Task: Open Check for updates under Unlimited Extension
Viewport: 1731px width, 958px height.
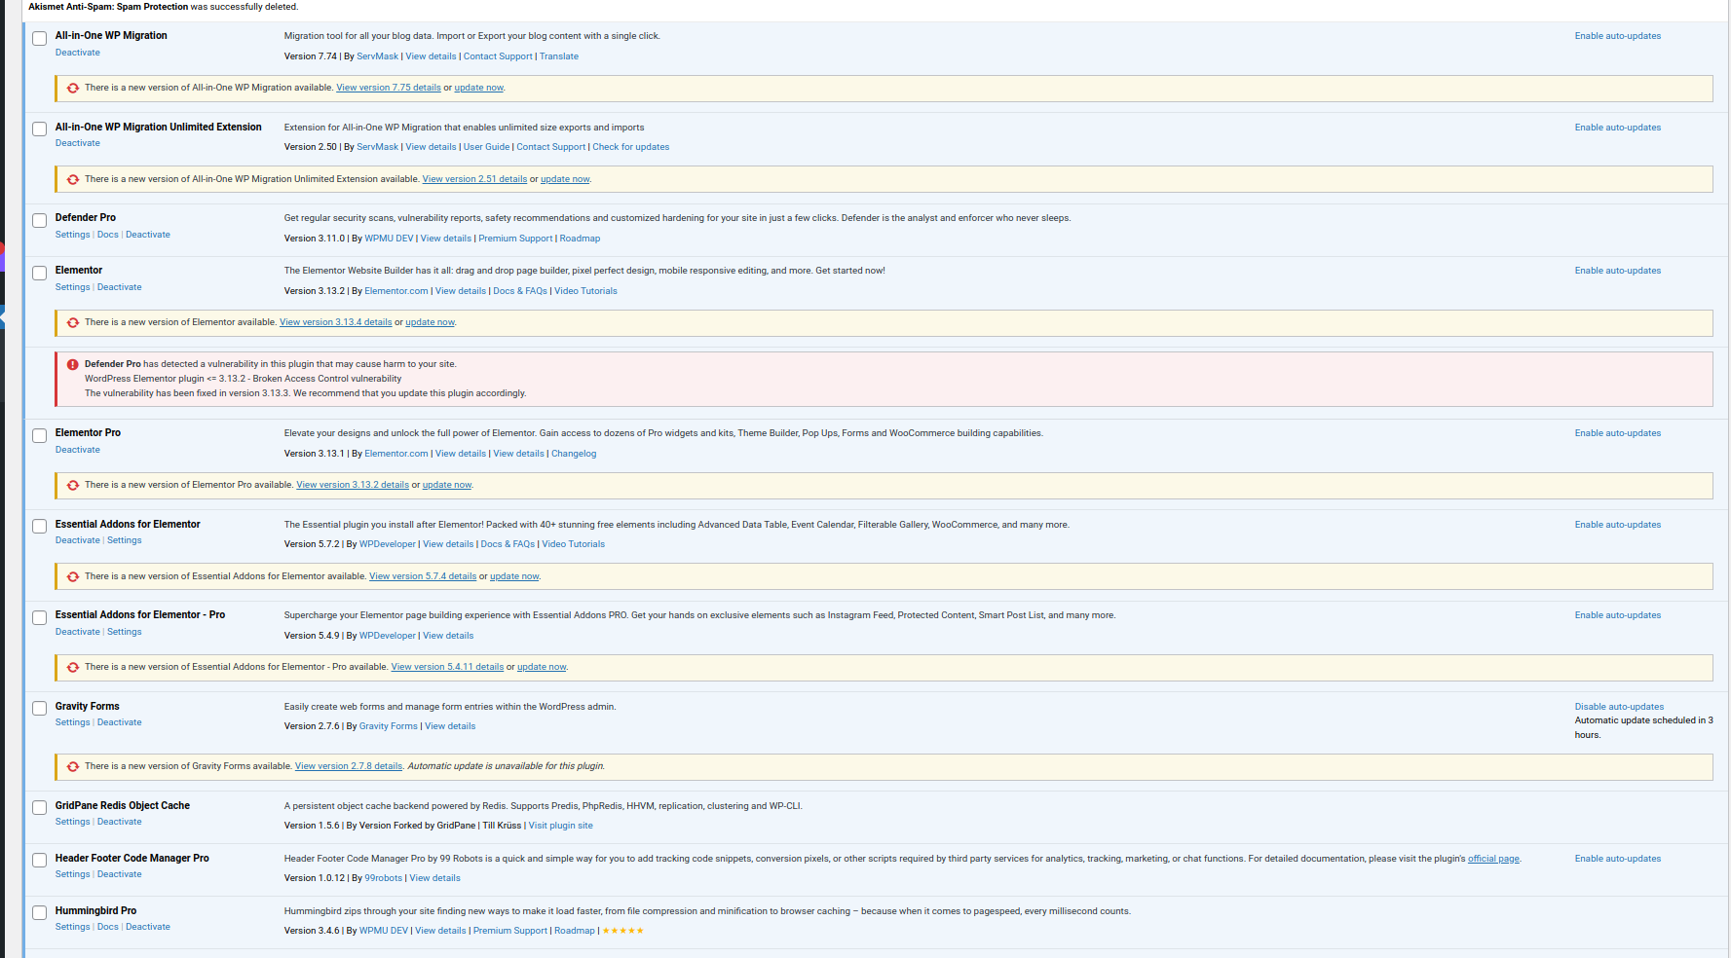Action: click(x=630, y=147)
